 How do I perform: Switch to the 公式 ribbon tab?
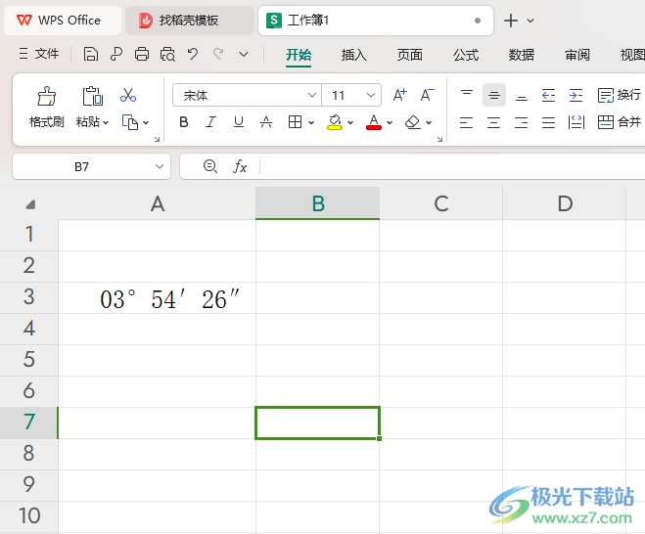[x=466, y=55]
